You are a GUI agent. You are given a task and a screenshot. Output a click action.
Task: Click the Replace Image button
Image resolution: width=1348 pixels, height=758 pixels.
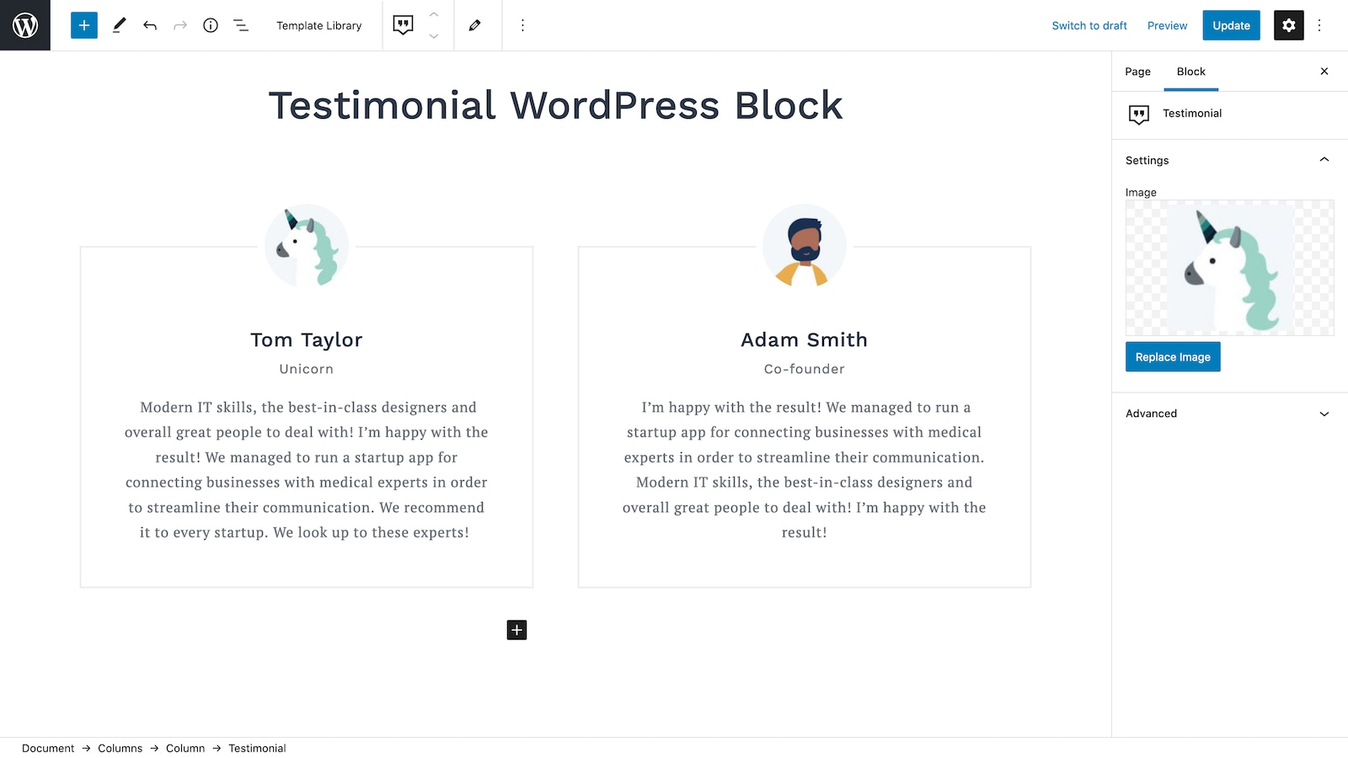click(1173, 357)
